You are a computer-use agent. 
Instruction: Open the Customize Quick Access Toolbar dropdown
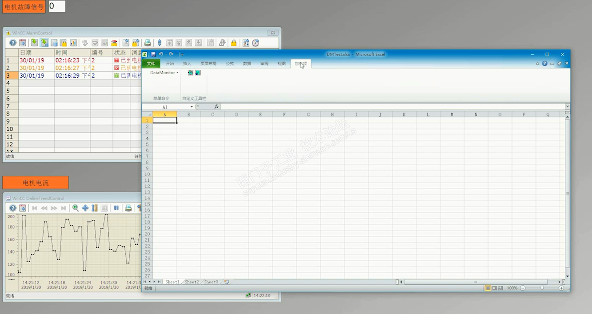coord(182,54)
